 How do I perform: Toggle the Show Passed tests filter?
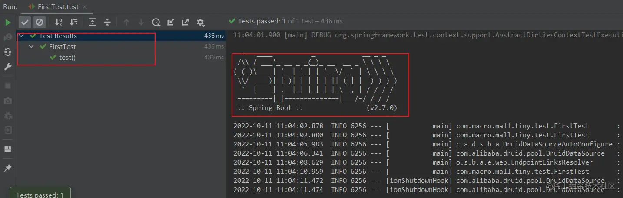[x=25, y=22]
